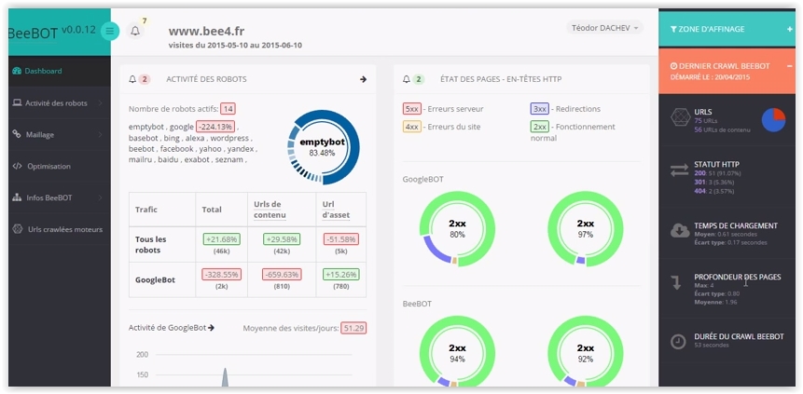Click the 404 status code line
Screen dimensions: 803x394
[715, 191]
